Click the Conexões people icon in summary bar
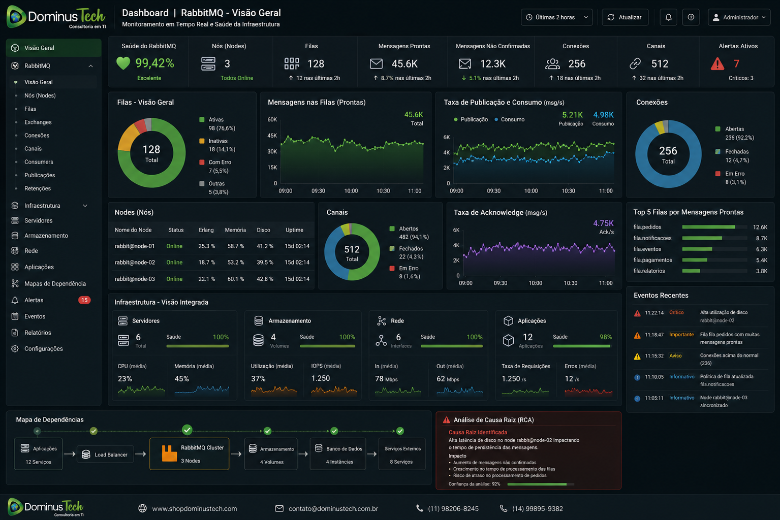The height and width of the screenshot is (520, 780). pyautogui.click(x=552, y=63)
